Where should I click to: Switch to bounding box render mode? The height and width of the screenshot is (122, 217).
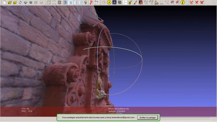coord(49,2)
